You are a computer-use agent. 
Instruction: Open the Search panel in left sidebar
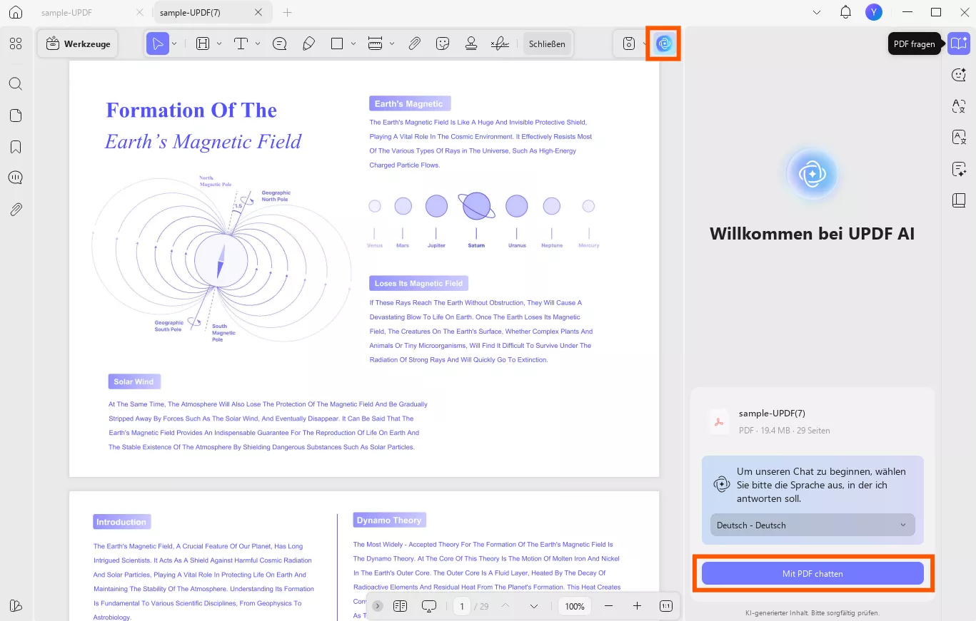click(x=15, y=83)
